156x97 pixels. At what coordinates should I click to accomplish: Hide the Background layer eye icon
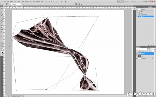[x=137, y=59]
